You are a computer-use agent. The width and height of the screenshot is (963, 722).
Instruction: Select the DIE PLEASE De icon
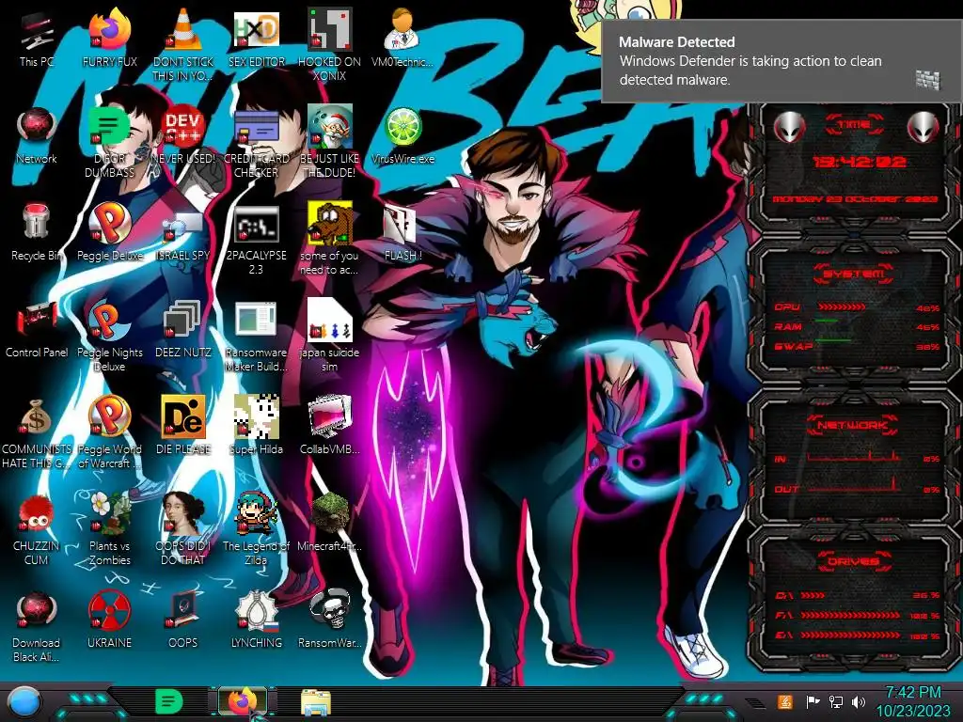tap(182, 425)
